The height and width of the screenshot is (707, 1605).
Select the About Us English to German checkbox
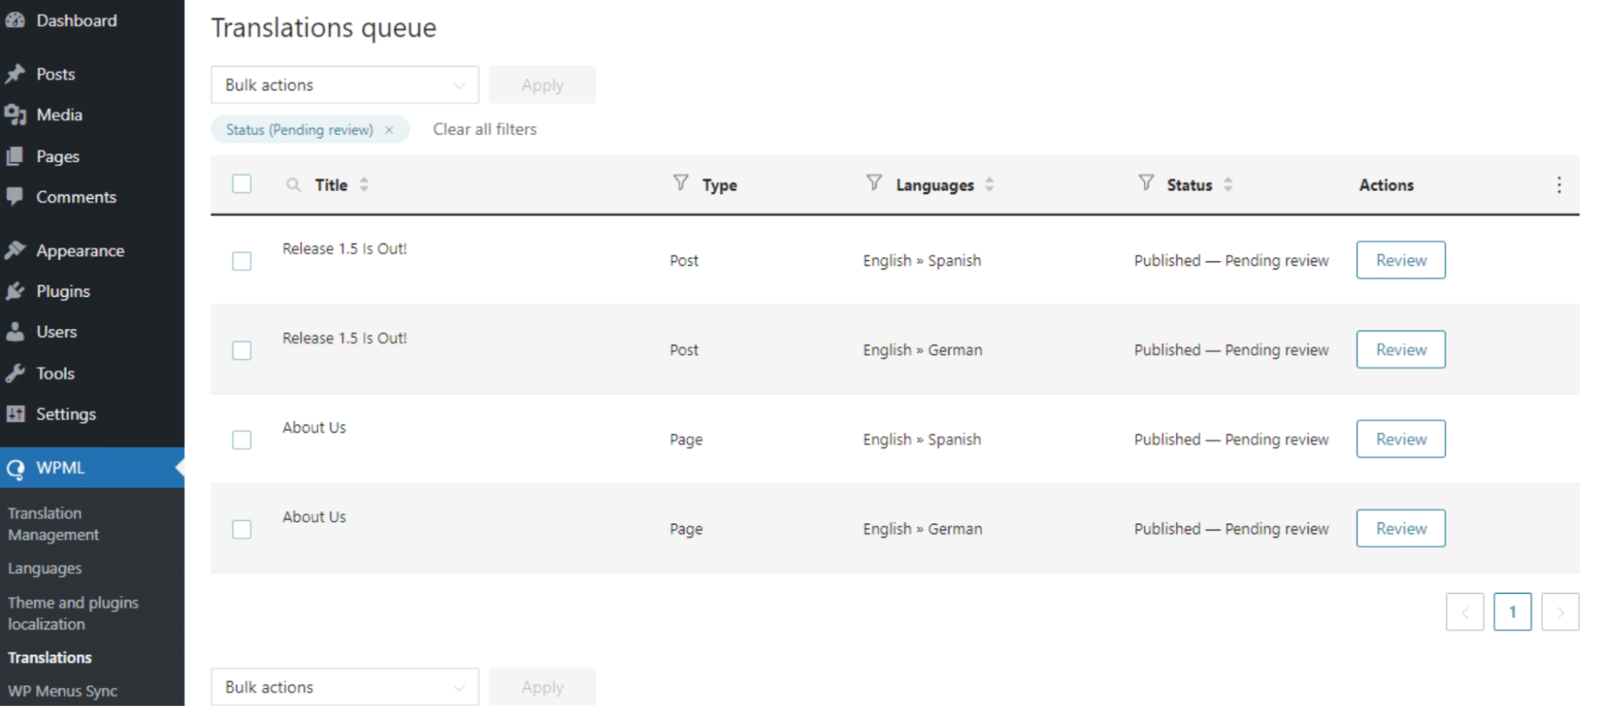[x=242, y=529]
